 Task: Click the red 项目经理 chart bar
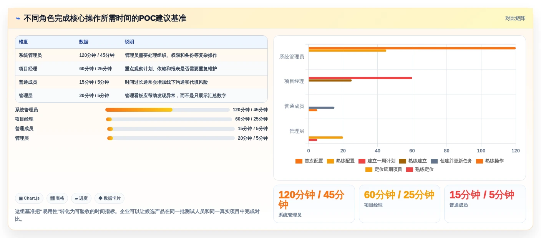coord(360,78)
